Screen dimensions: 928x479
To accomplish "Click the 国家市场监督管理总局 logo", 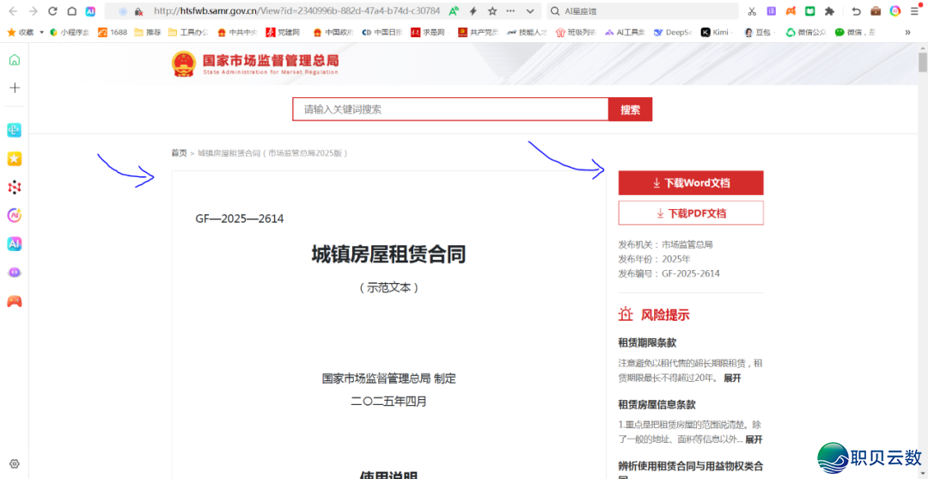I will (x=255, y=64).
